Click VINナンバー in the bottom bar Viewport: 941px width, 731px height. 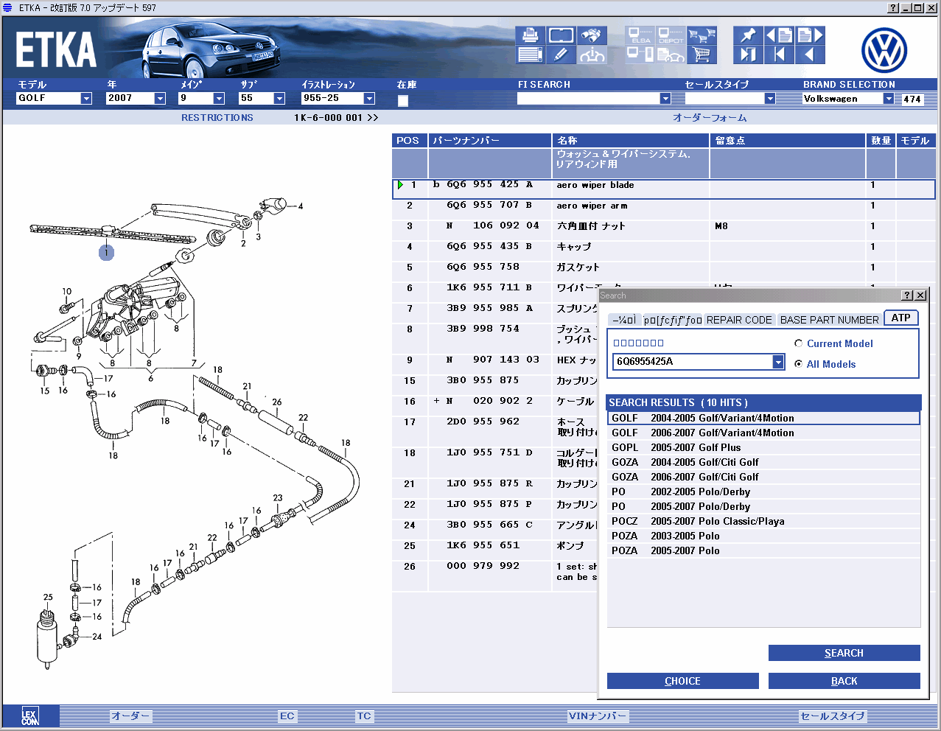[x=598, y=716]
